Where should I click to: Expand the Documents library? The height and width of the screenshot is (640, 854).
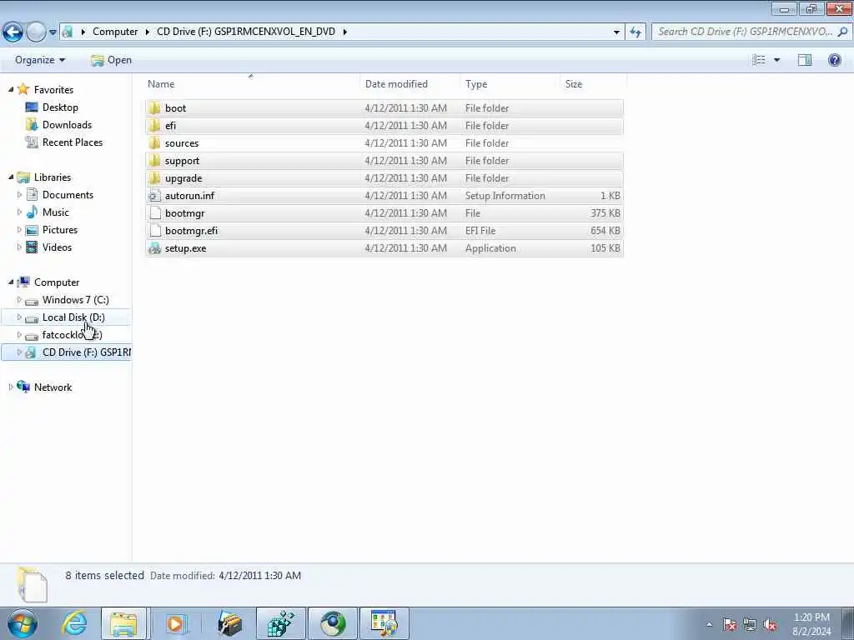click(20, 194)
